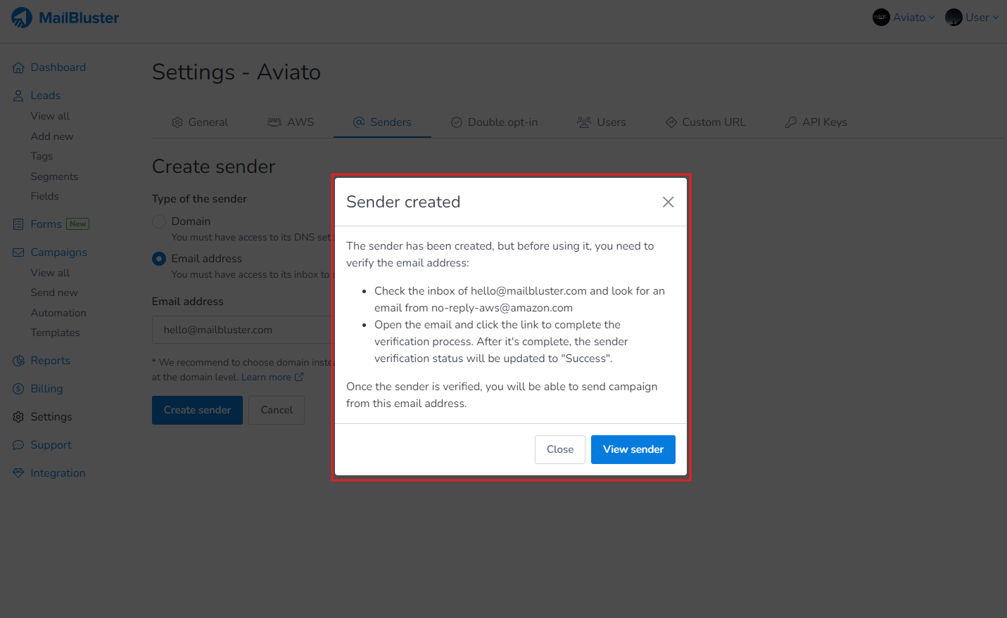Click the Integration diamond icon

pos(18,473)
